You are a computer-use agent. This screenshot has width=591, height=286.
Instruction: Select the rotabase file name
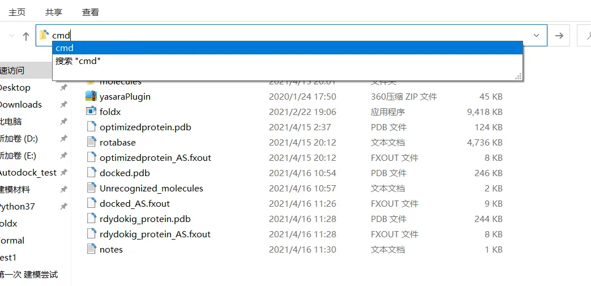[x=118, y=143]
